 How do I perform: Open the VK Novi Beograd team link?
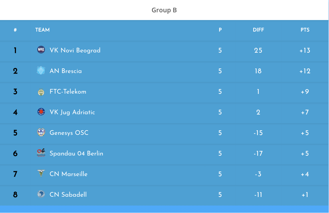click(75, 50)
